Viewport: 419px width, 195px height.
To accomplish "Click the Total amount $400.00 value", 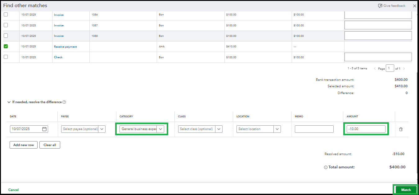I will click(397, 167).
